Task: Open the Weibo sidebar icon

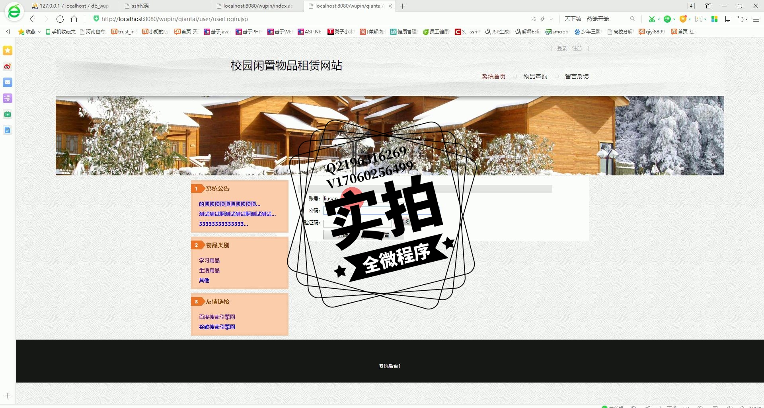Action: tap(8, 66)
